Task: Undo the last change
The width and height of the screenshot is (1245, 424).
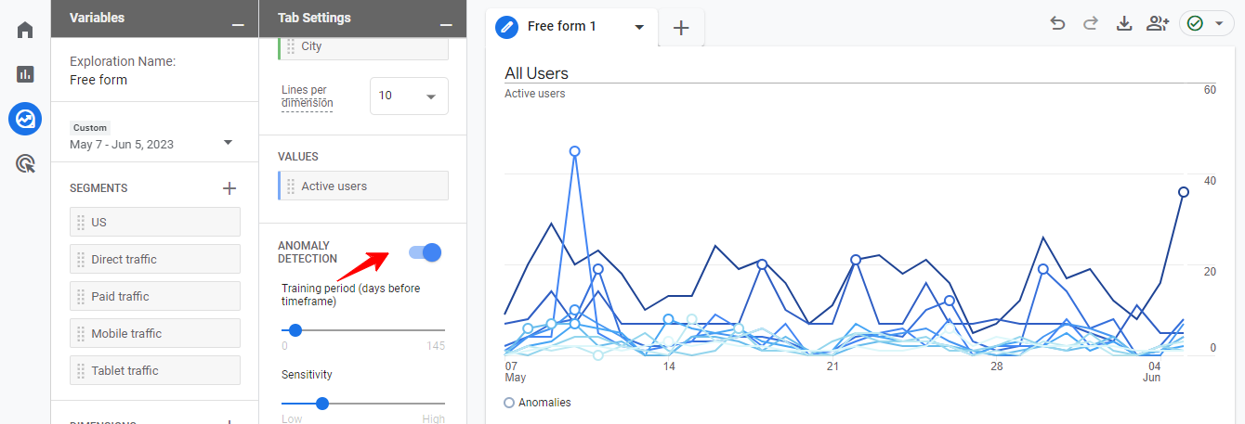Action: point(1057,24)
